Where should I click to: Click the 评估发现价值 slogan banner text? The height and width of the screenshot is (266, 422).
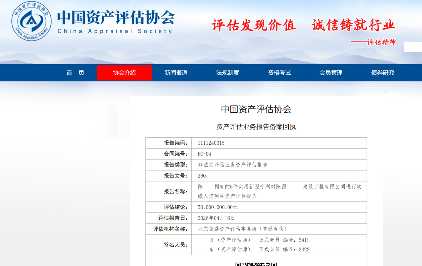[x=254, y=25]
